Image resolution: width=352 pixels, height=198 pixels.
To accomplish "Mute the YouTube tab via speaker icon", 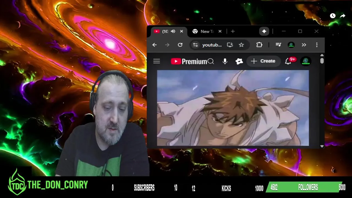I will (173, 31).
